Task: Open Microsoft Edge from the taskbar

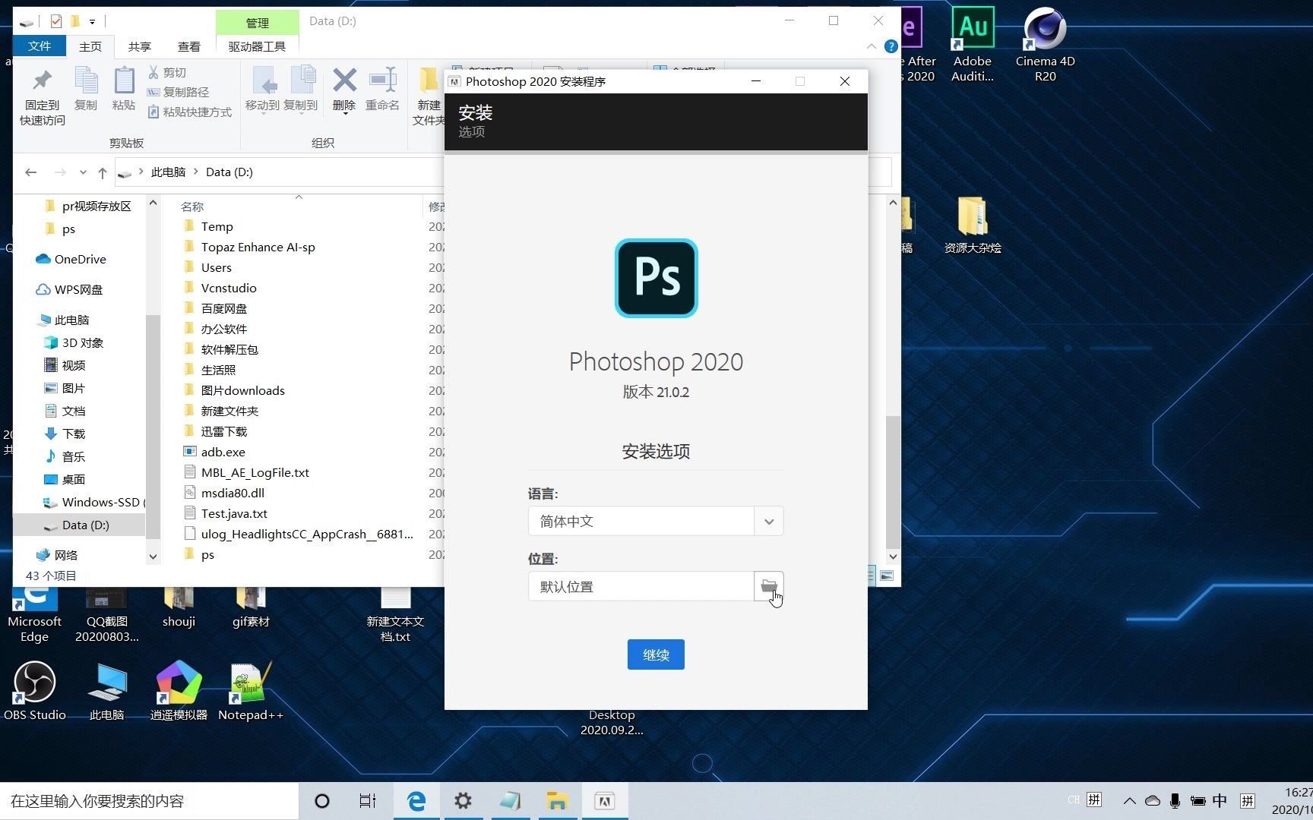Action: click(x=416, y=800)
